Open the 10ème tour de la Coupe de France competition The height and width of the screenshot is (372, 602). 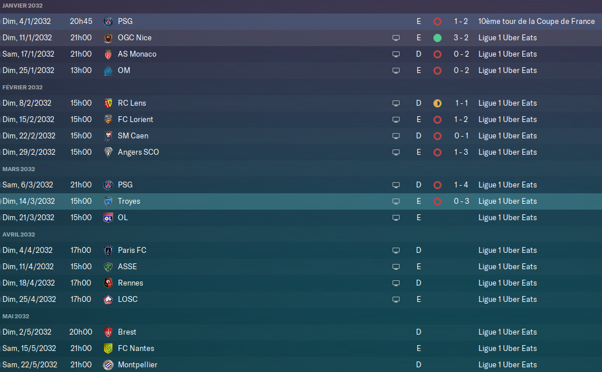click(536, 22)
